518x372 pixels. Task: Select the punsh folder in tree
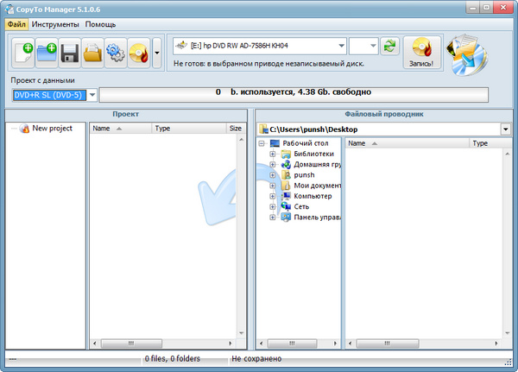pos(304,175)
